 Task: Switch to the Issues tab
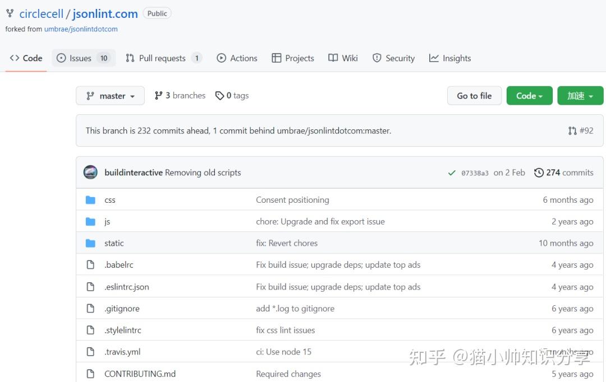point(84,58)
